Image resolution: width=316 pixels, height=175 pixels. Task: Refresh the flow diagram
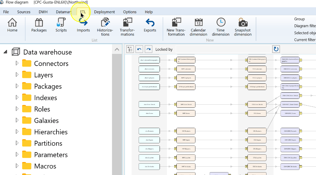tap(276, 49)
